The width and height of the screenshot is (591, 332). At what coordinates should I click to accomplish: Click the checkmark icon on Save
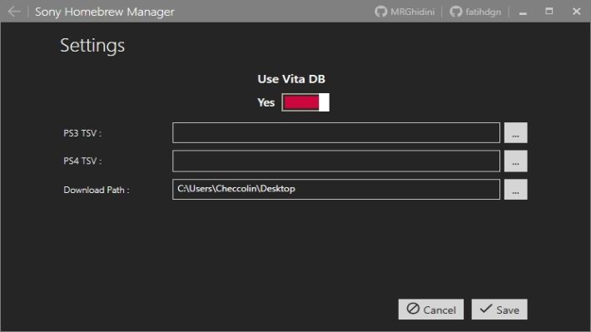coord(486,309)
